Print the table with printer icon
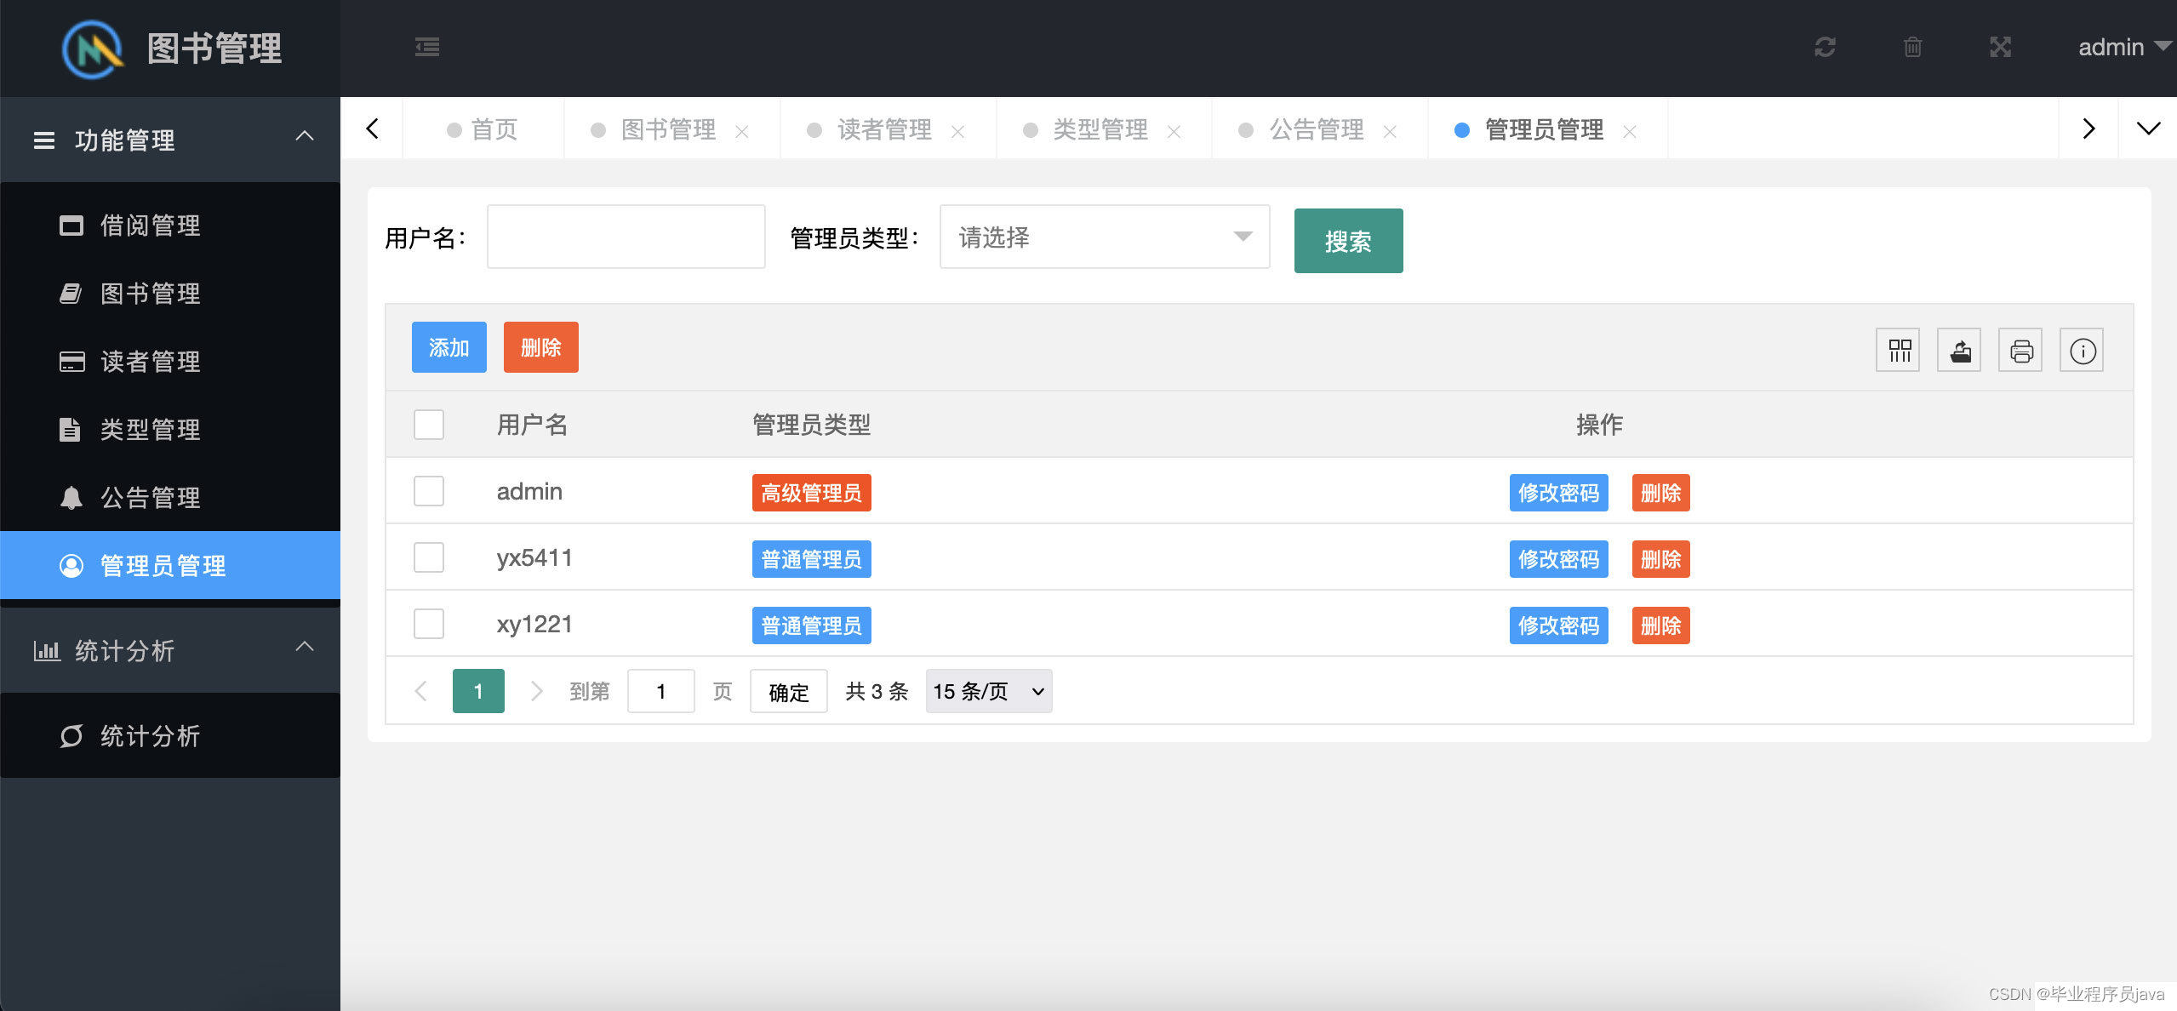The image size is (2177, 1011). (x=2020, y=350)
